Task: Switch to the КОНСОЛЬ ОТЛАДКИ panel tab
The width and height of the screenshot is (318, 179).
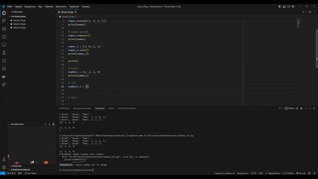Action: (x=127, y=108)
